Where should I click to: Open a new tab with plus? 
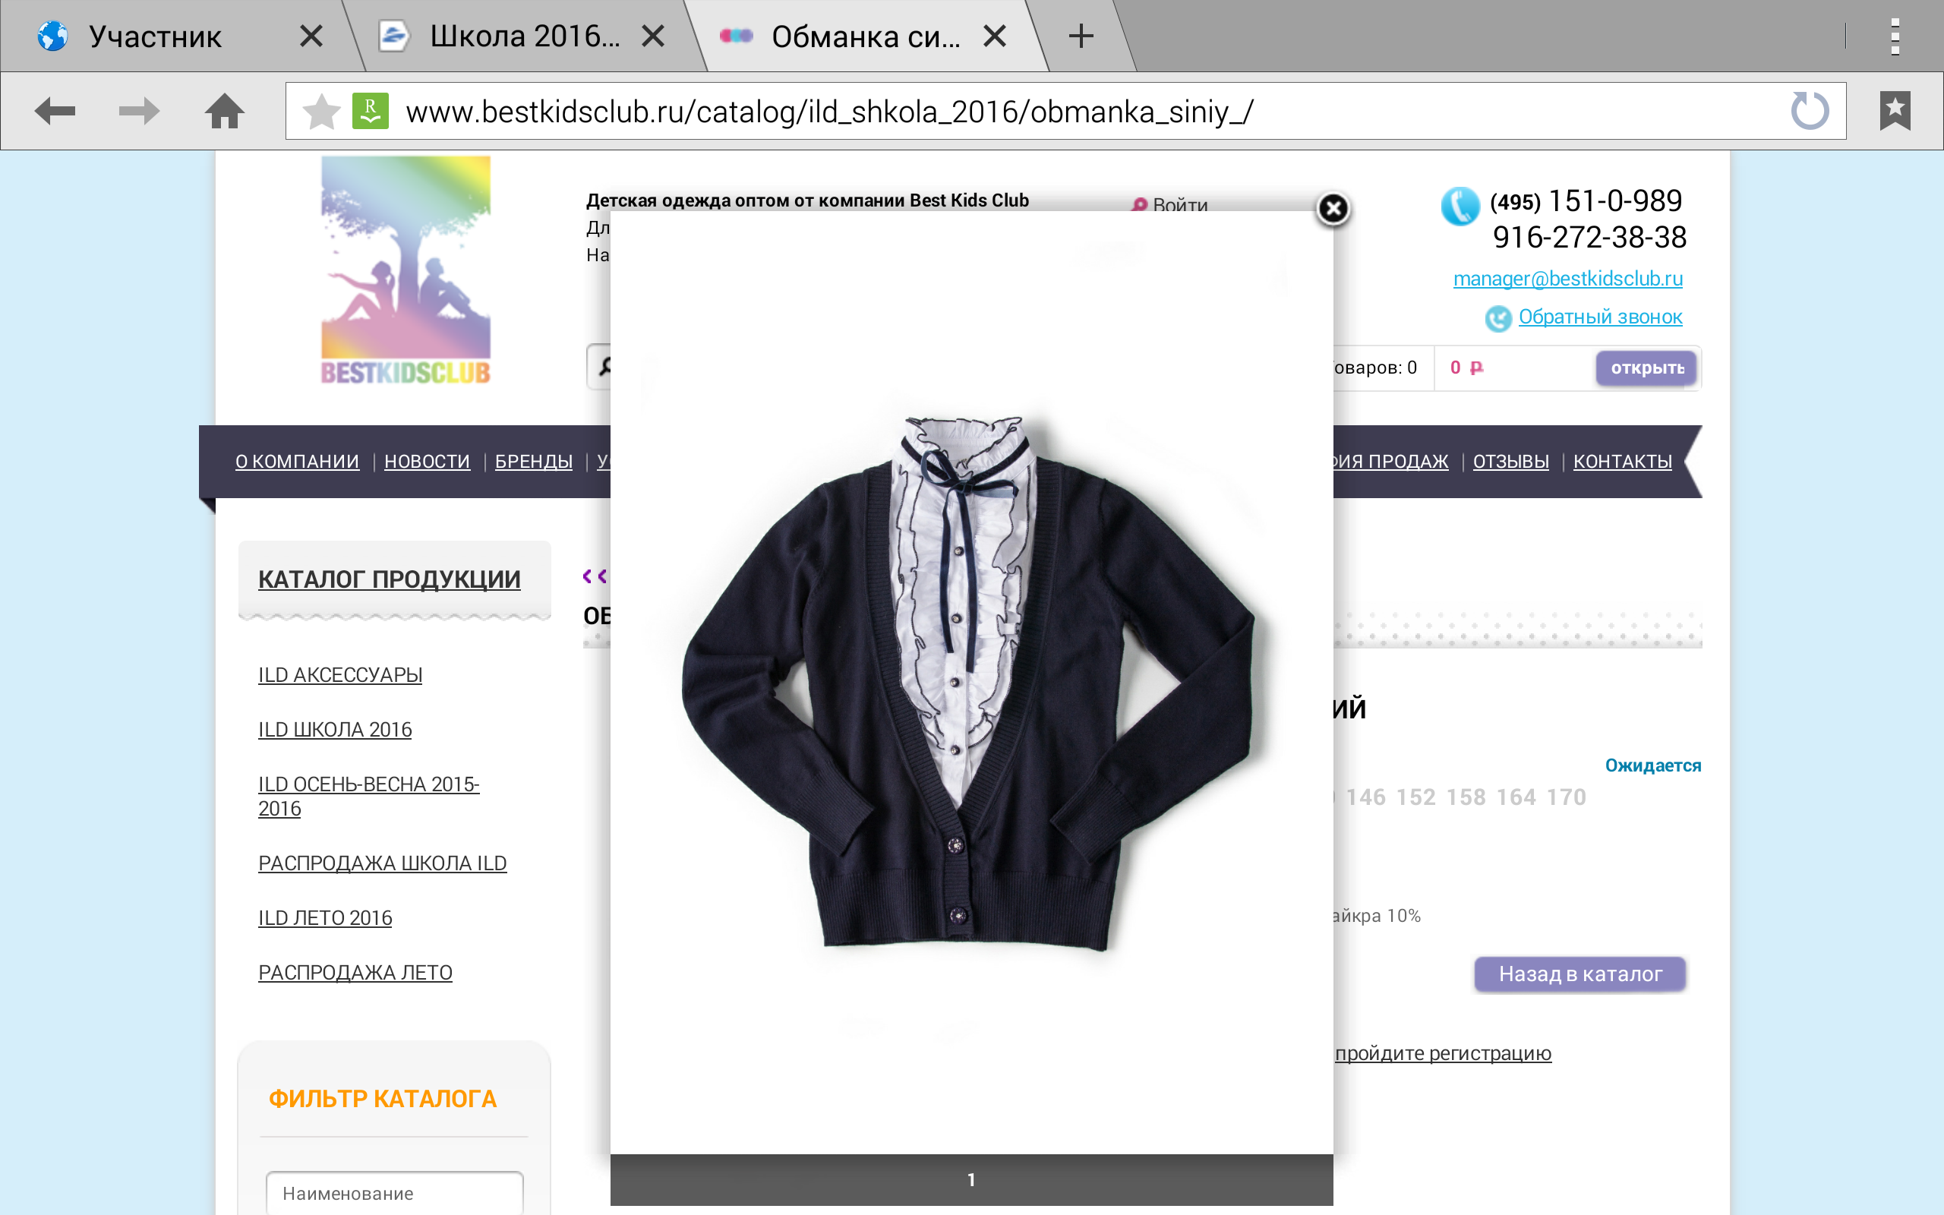point(1081,36)
